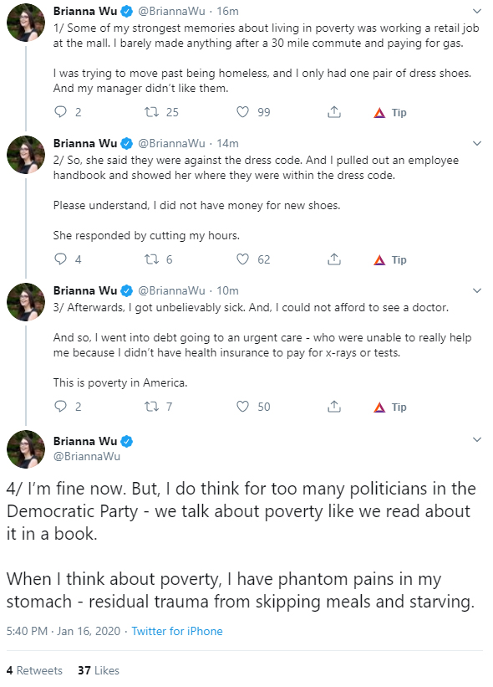This screenshot has width=493, height=687.
Task: Expand the options chevron on 4/ tweet
Action: coord(477,439)
